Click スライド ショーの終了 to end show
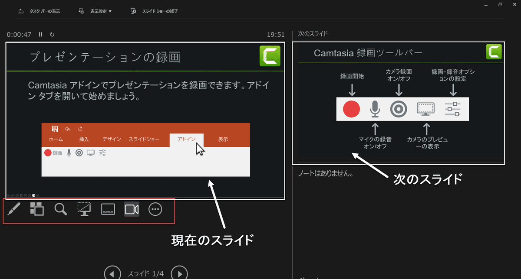Image resolution: width=521 pixels, height=279 pixels. [155, 11]
